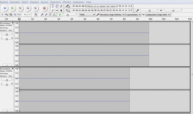Click the second track's pan slider
193x114 pixels.
(7, 85)
